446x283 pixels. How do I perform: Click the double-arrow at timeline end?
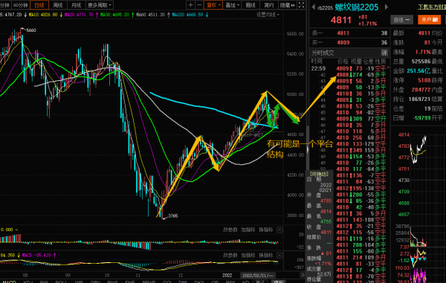pyautogui.click(x=302, y=276)
